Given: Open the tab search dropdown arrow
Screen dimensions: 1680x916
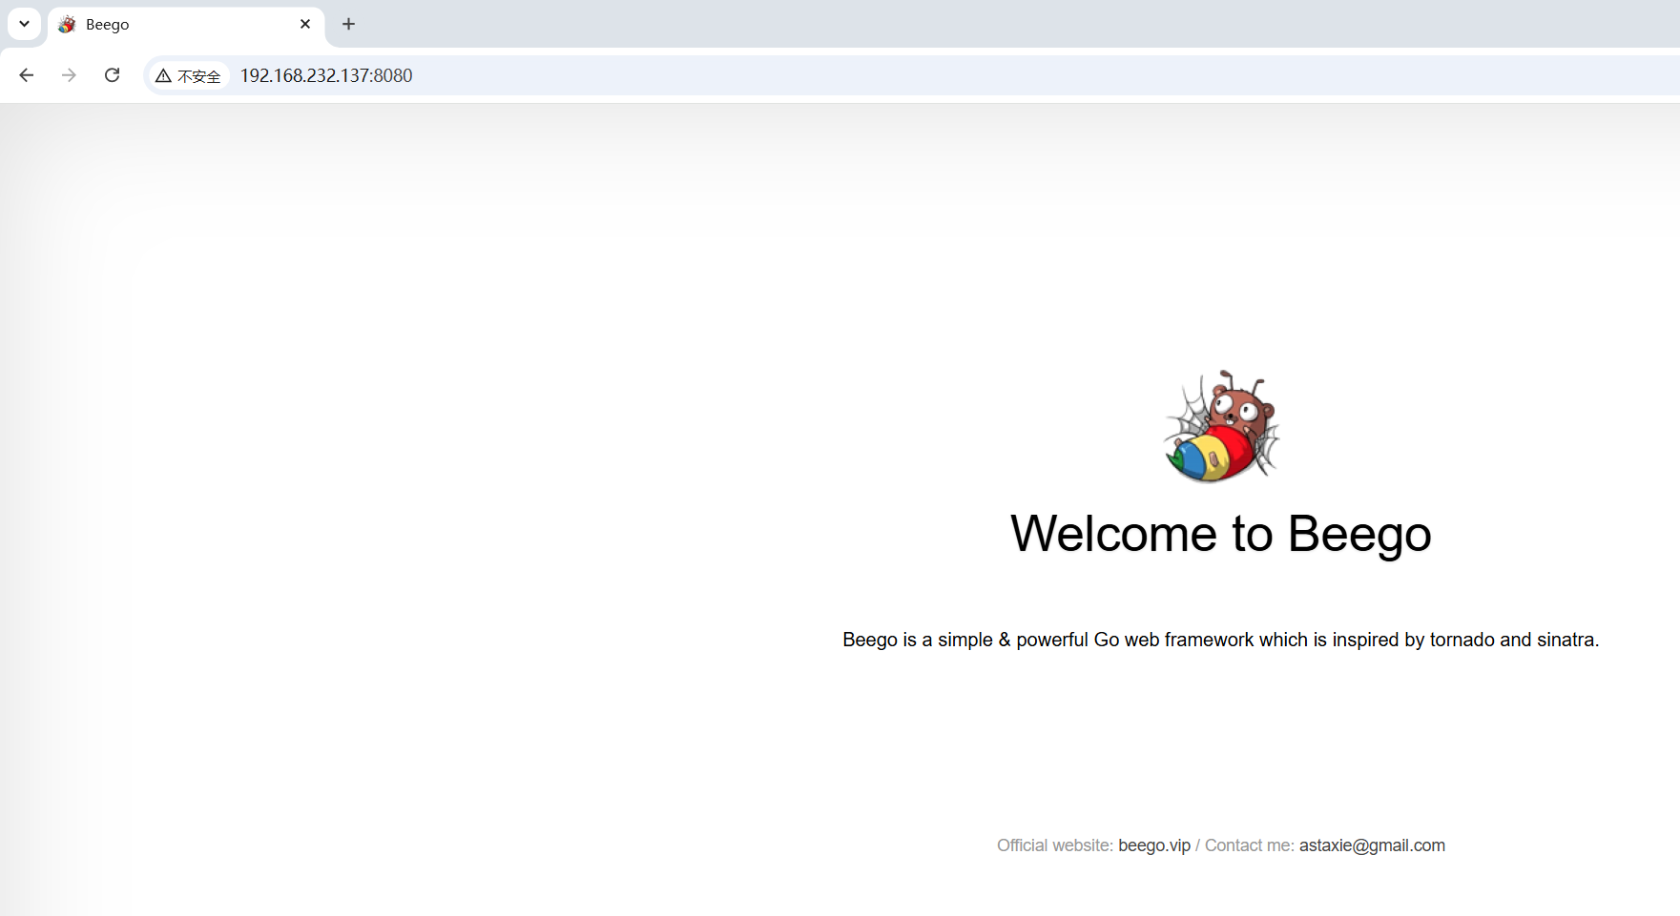Looking at the screenshot, I should tap(24, 24).
